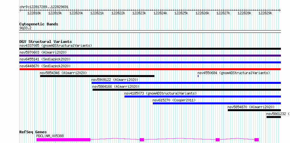Select the nsv5854870 black variant bar
Image resolution: width=290 pixels, height=143 pixels.
click(254, 110)
